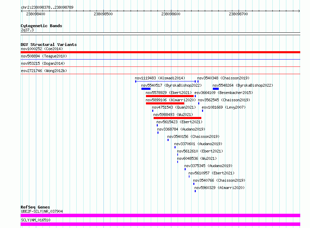310x228 pixels.
Task: Open nsv3368784 (Audano2019) label
Action: click(181, 129)
